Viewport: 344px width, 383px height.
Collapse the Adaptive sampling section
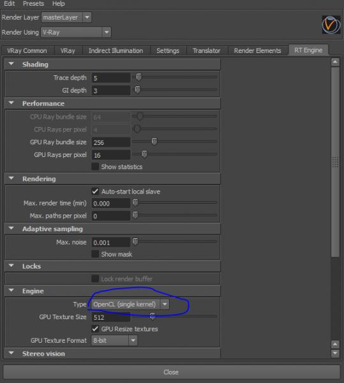pyautogui.click(x=11, y=229)
